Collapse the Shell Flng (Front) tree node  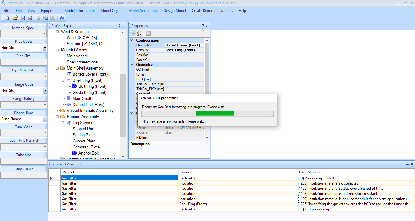tap(63, 80)
